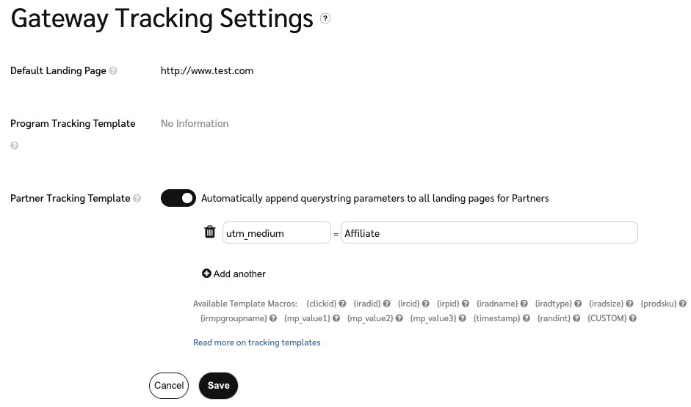Click help icon next to {prodsku} macro
The image size is (691, 407).
tap(682, 304)
